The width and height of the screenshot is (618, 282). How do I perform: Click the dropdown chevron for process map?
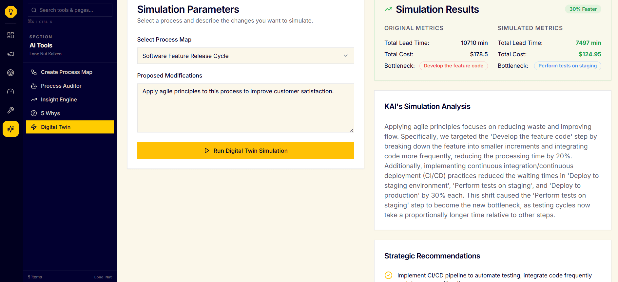coord(346,56)
